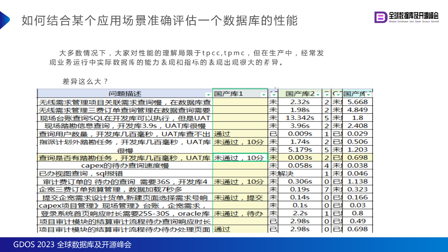This screenshot has width=448, height=252.
Task: Click the 0.009s response time cell
Action: 301,134
